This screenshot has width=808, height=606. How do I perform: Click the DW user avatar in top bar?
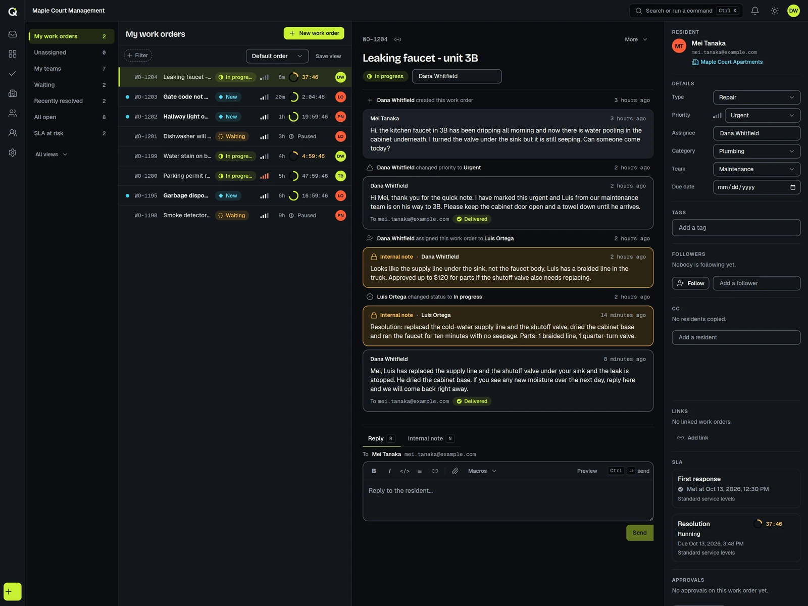[x=793, y=11]
